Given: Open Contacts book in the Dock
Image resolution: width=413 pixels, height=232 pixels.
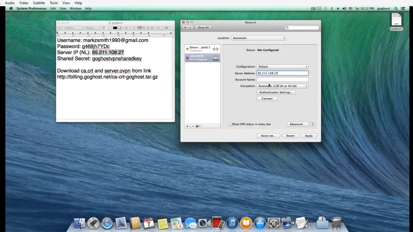Looking at the screenshot, I should coord(135,223).
